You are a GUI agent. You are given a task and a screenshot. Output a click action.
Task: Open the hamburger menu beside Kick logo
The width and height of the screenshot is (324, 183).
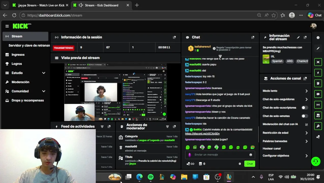pos(7,26)
